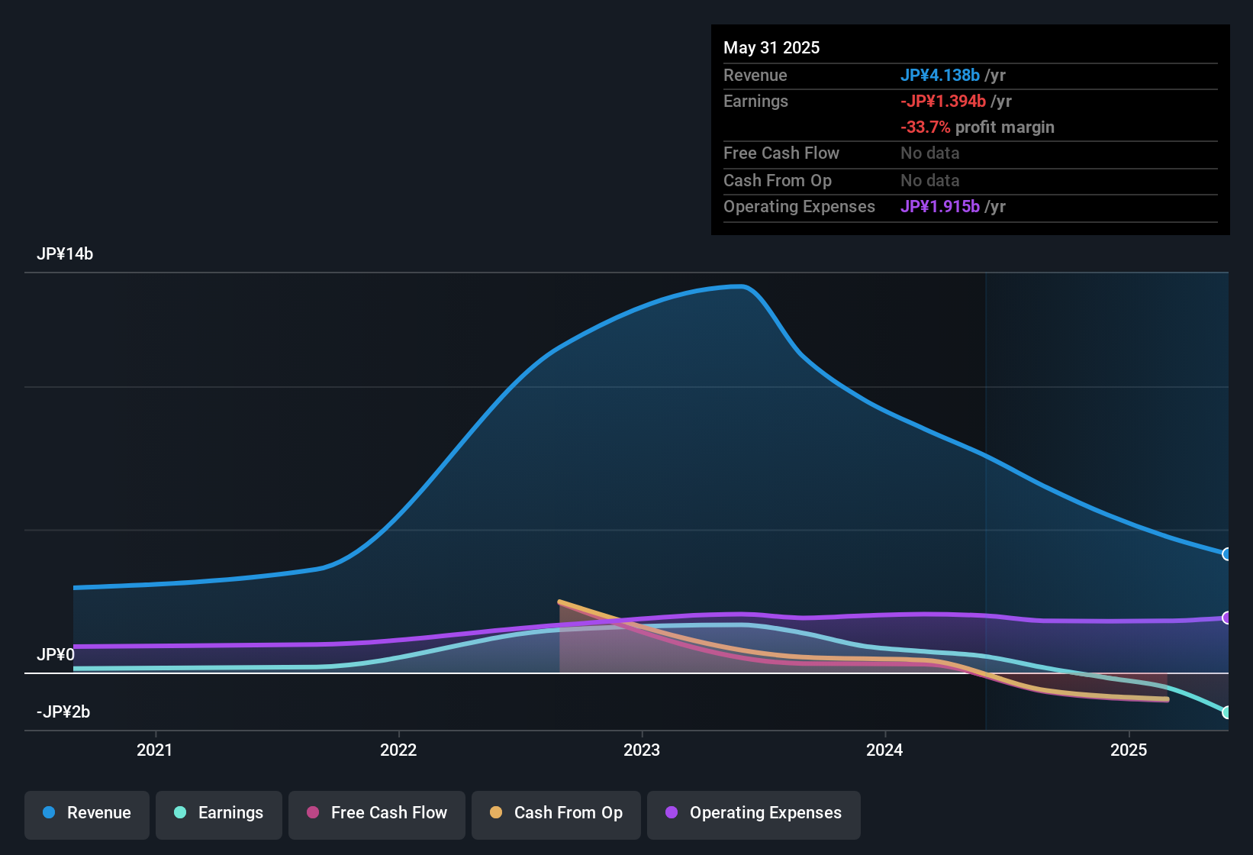Click the Earnings end-point marker
Viewport: 1253px width, 855px height.
click(1227, 712)
